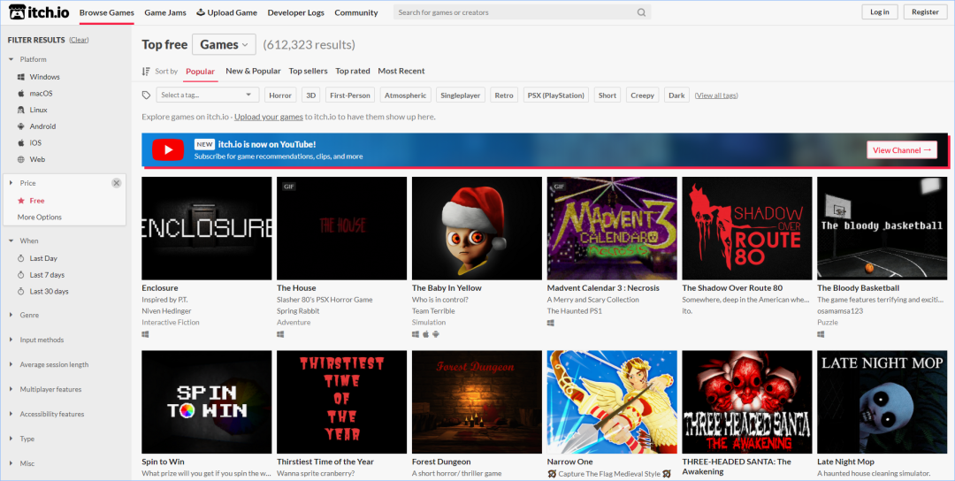Viewport: 955px width, 481px height.
Task: Open the Narrow One game title
Action: (x=570, y=462)
